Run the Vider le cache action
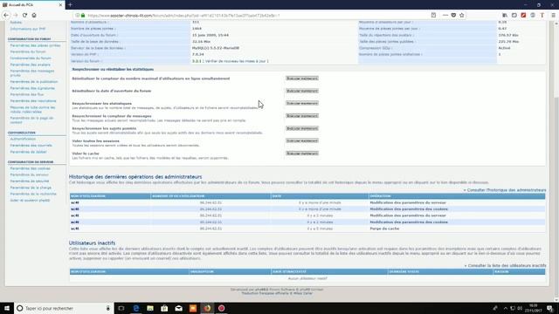 click(x=302, y=154)
